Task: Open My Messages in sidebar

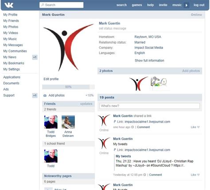Action: point(13,45)
